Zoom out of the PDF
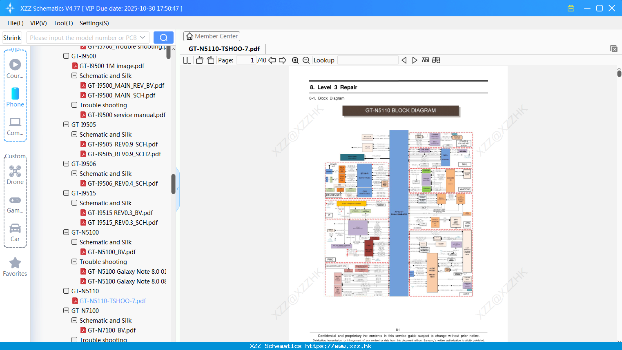Screen dimensions: 622x350 click(x=306, y=60)
